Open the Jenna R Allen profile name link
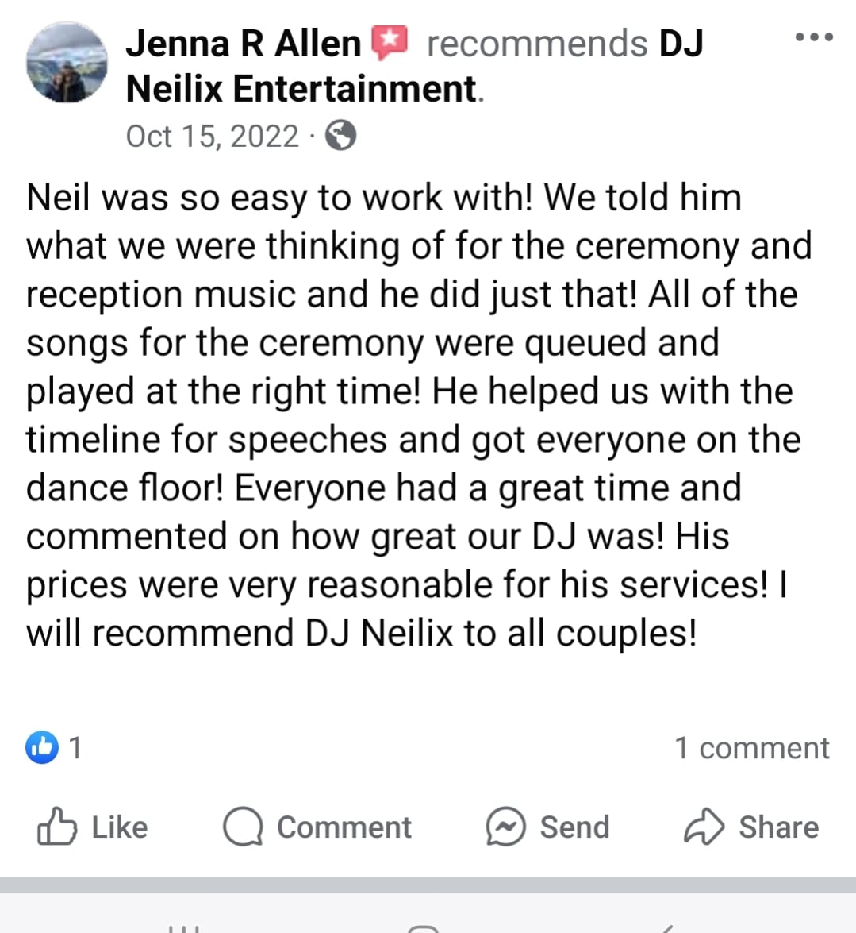The height and width of the screenshot is (933, 856). tap(244, 44)
